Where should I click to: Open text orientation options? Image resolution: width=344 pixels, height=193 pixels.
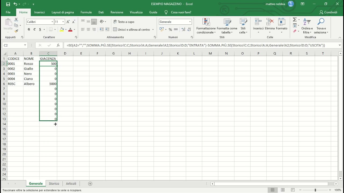click(x=103, y=22)
